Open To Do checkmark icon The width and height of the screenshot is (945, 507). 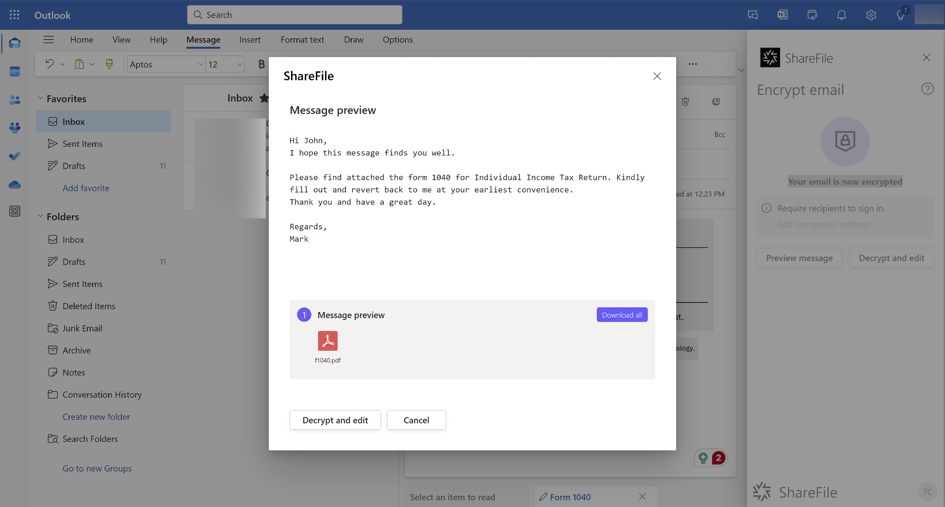pyautogui.click(x=15, y=156)
